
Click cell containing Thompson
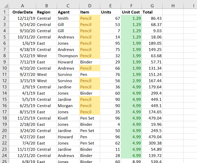pos(68,56)
